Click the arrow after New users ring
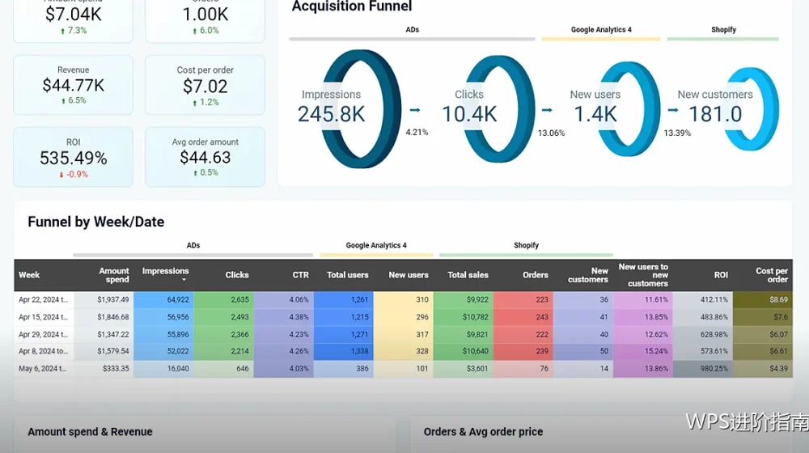 coord(673,110)
